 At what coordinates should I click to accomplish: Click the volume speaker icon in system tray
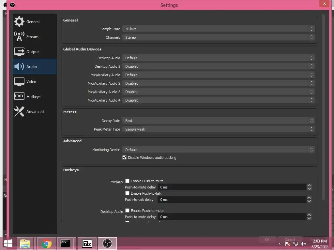point(303,244)
